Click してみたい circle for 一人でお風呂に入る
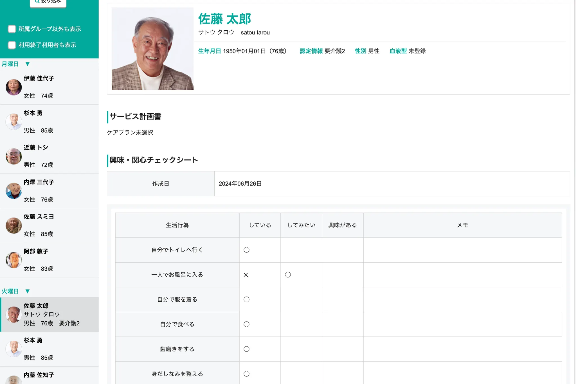Image resolution: width=576 pixels, height=384 pixels. 288,275
